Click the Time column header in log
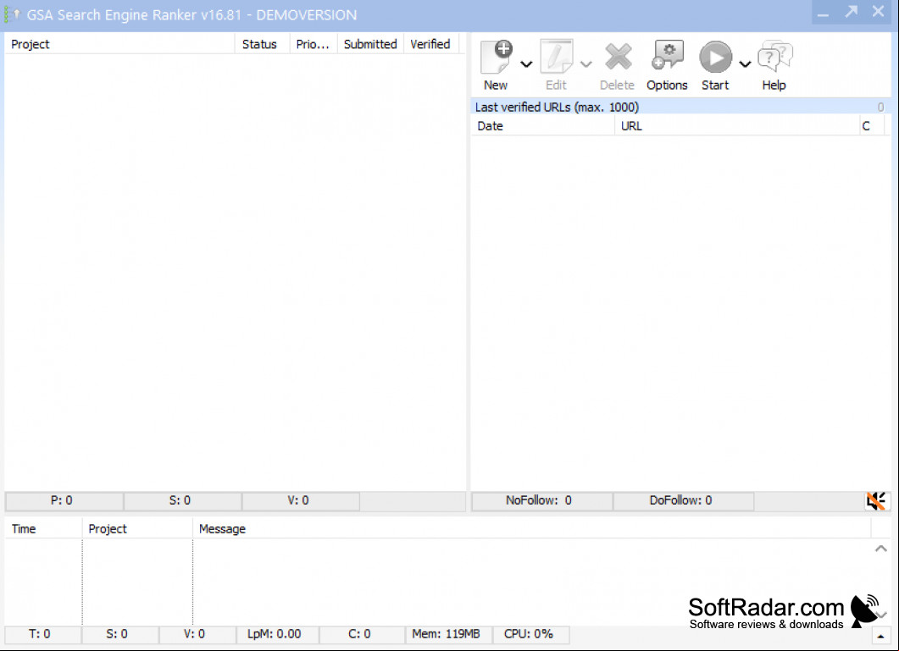 43,529
